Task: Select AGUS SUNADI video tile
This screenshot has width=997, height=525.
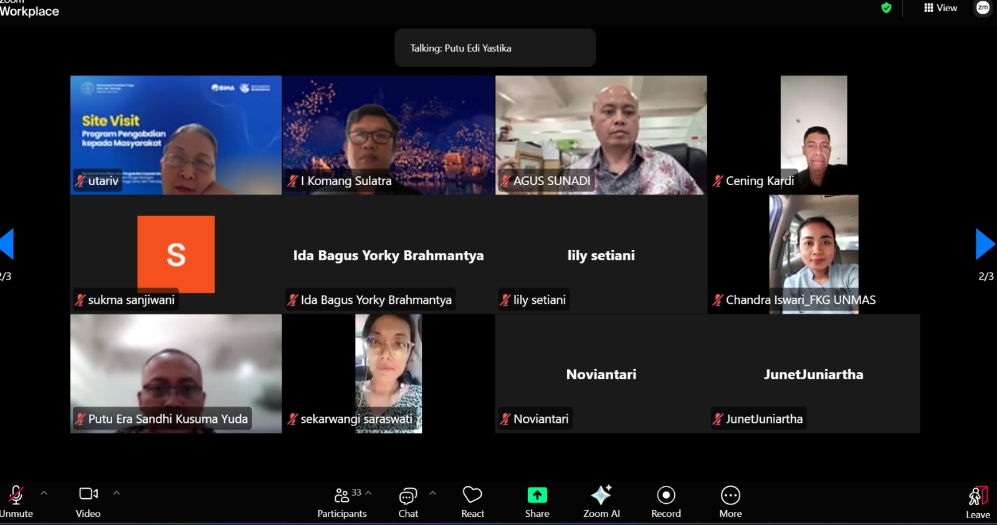Action: [x=601, y=135]
